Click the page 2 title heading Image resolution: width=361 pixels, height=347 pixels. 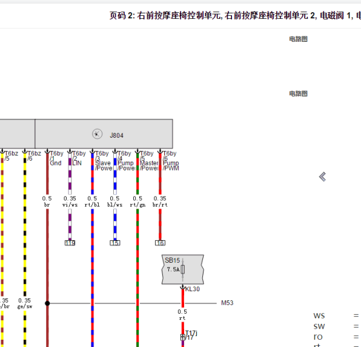[x=235, y=16]
